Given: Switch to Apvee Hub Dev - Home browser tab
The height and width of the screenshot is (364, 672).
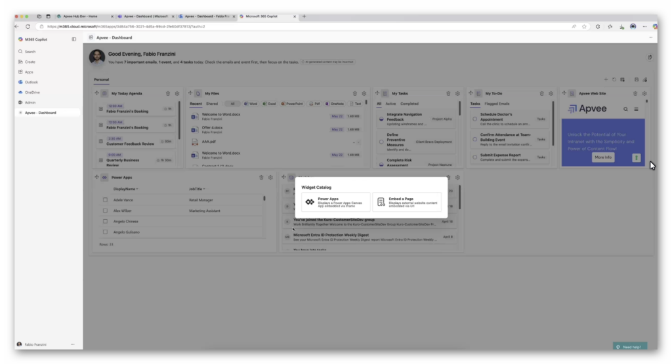Looking at the screenshot, I should pos(85,16).
